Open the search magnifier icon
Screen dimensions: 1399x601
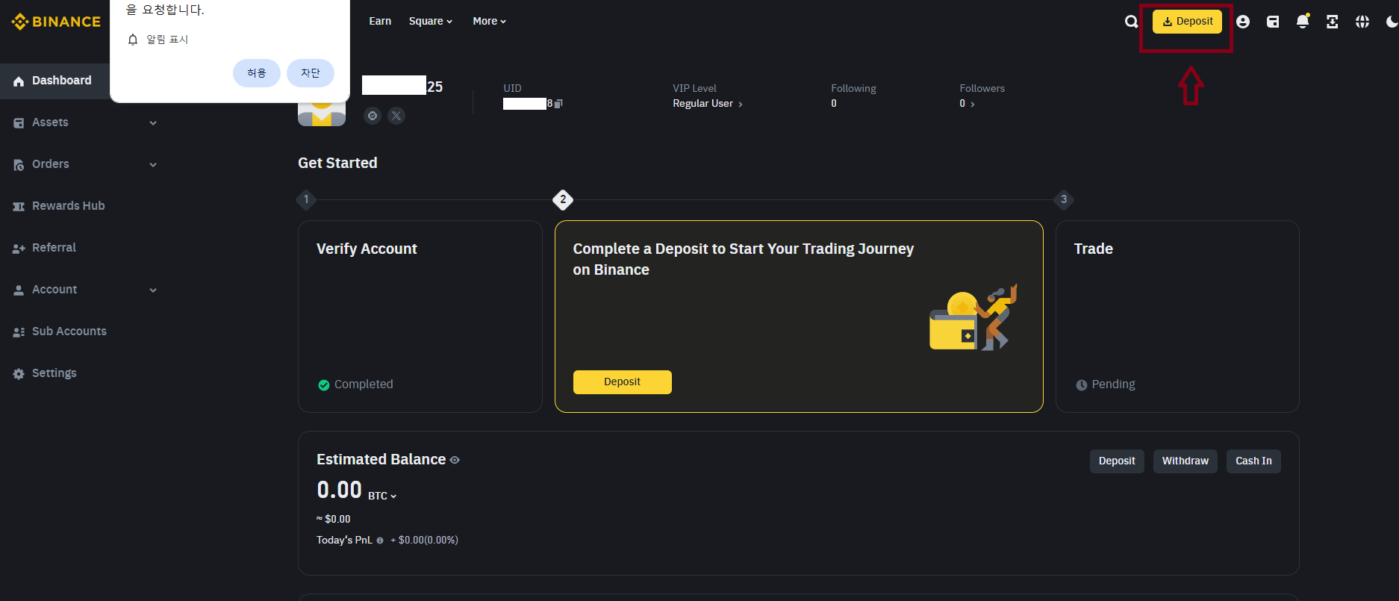(x=1132, y=22)
